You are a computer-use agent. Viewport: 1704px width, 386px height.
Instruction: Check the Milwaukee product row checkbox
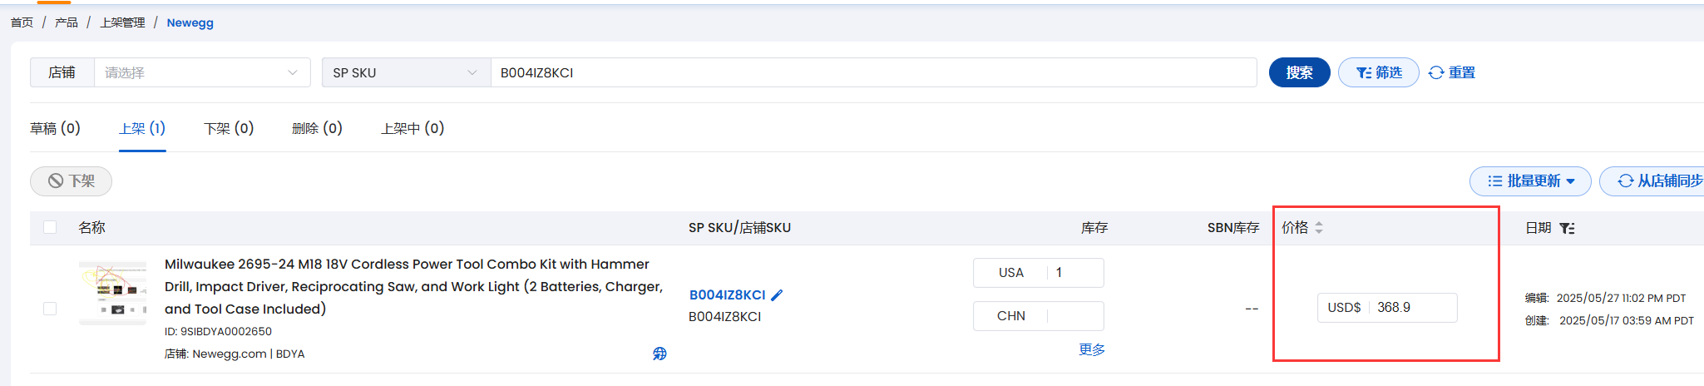tap(50, 309)
